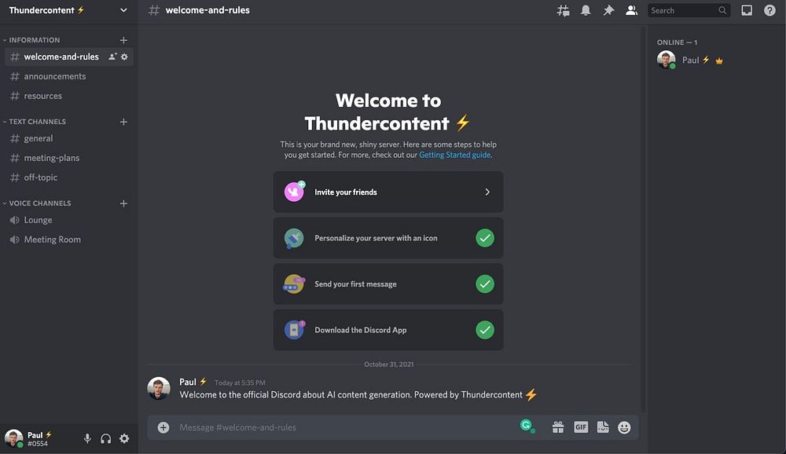Click the welcome-and-rules channel title header

208,10
